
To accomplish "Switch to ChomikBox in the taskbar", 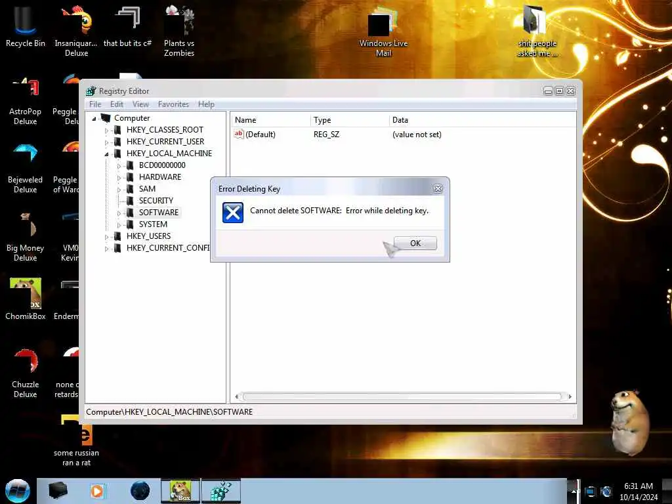I will tap(180, 491).
